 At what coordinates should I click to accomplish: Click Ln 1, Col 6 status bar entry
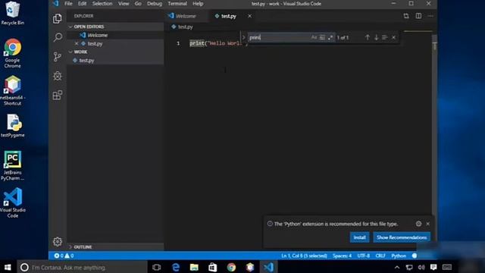(x=304, y=256)
